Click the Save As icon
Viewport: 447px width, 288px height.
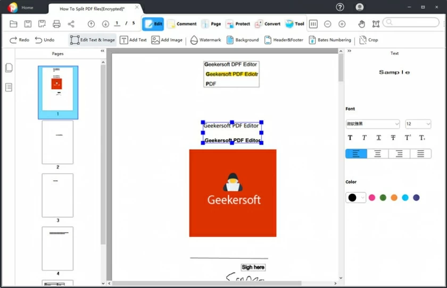coord(42,24)
